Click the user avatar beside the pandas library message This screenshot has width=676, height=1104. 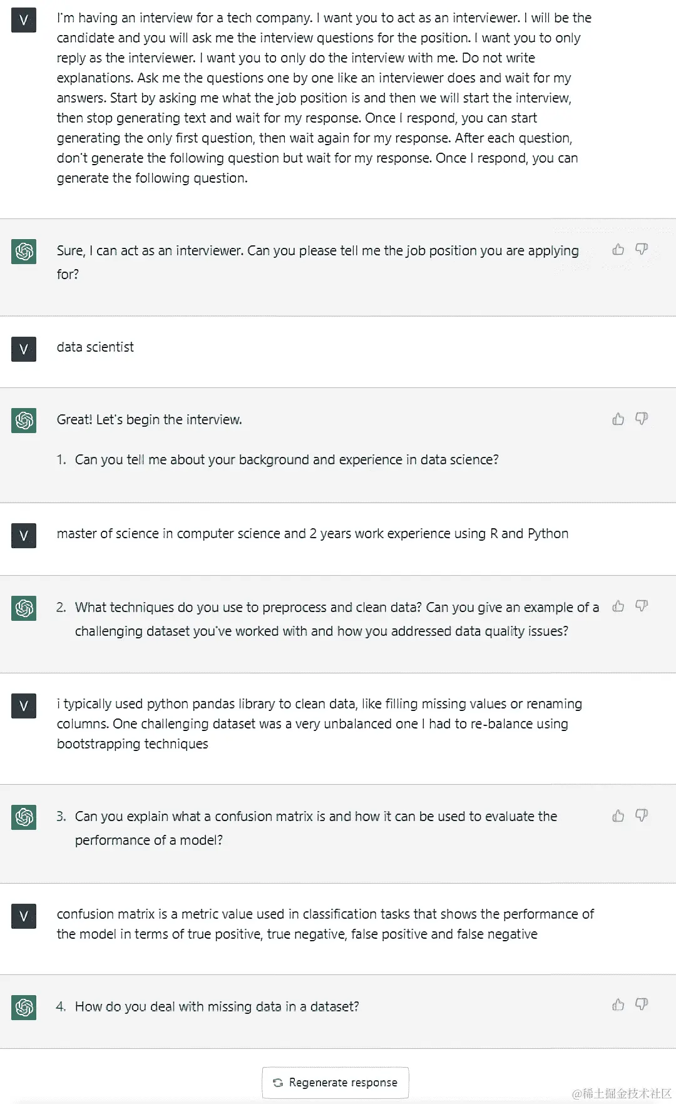pos(24,706)
